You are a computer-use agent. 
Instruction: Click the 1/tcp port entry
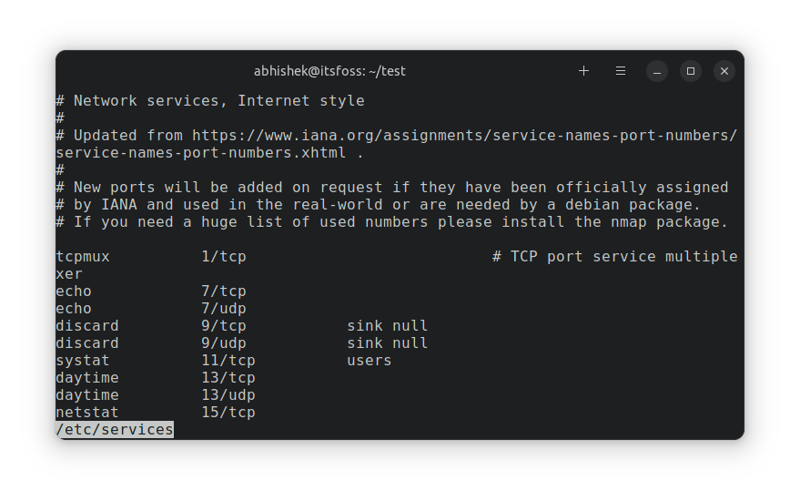pos(224,257)
